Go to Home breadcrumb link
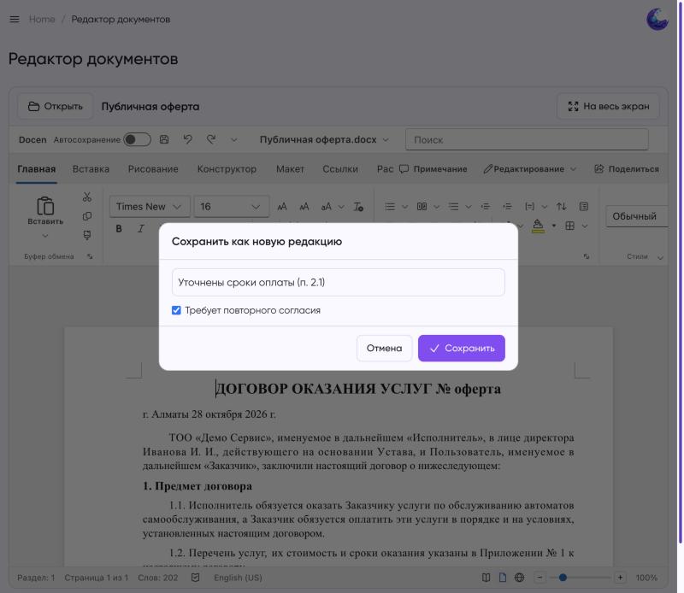The height and width of the screenshot is (593, 684). coord(42,19)
